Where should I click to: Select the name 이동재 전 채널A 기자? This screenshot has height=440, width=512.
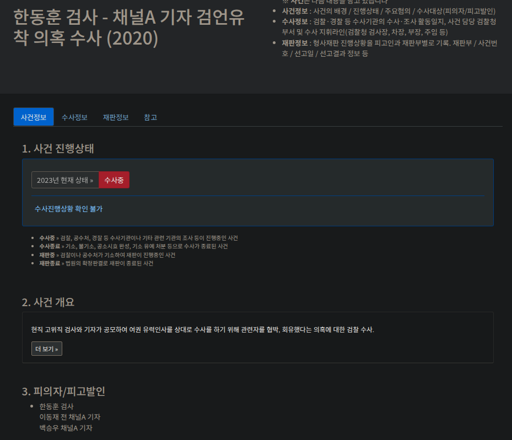[70, 417]
